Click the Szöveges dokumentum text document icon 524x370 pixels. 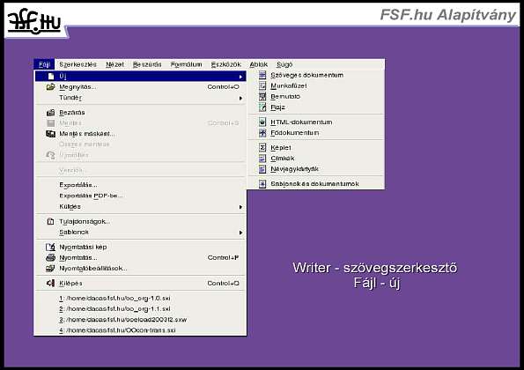pos(262,75)
